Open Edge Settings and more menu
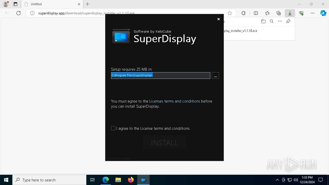 pyautogui.click(x=313, y=13)
